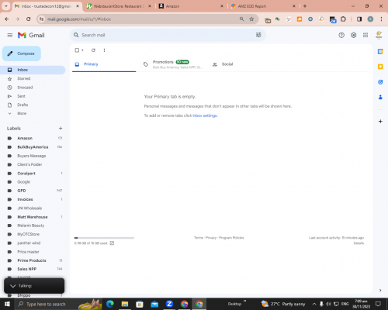The image size is (388, 310).
Task: Get add-ons with side panel plus
Action: tap(380, 121)
